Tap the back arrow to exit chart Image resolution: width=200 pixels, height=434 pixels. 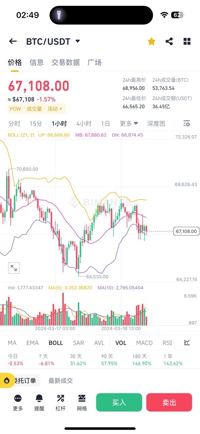(x=13, y=41)
